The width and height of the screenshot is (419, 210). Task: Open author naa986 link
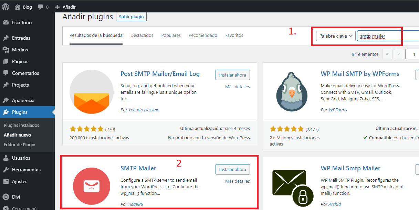point(136,204)
